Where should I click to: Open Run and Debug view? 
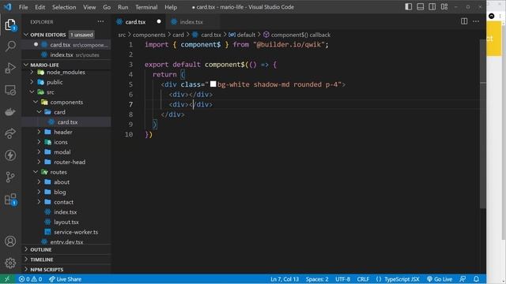tap(10, 69)
